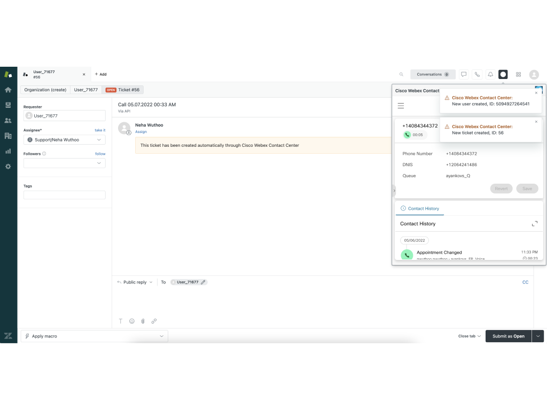Image resolution: width=547 pixels, height=410 pixels.
Task: Open the Home dashboard in the sidebar
Action: point(7,90)
